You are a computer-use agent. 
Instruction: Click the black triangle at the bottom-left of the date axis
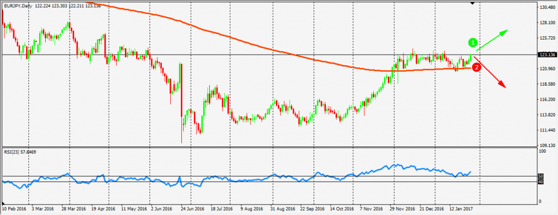(x=3, y=203)
